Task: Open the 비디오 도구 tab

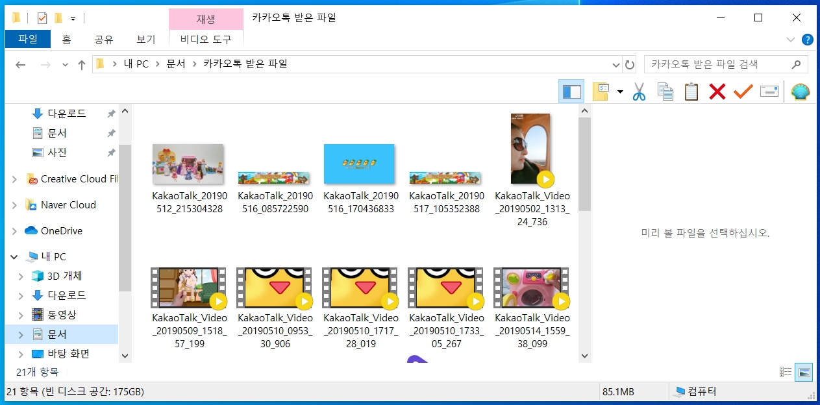Action: (x=206, y=40)
